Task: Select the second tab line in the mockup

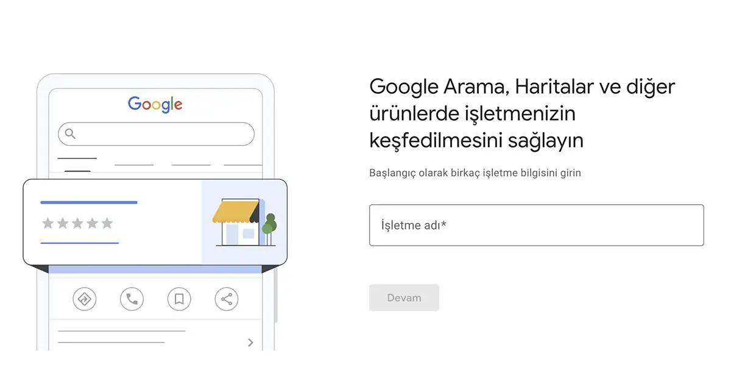Action: coord(134,165)
